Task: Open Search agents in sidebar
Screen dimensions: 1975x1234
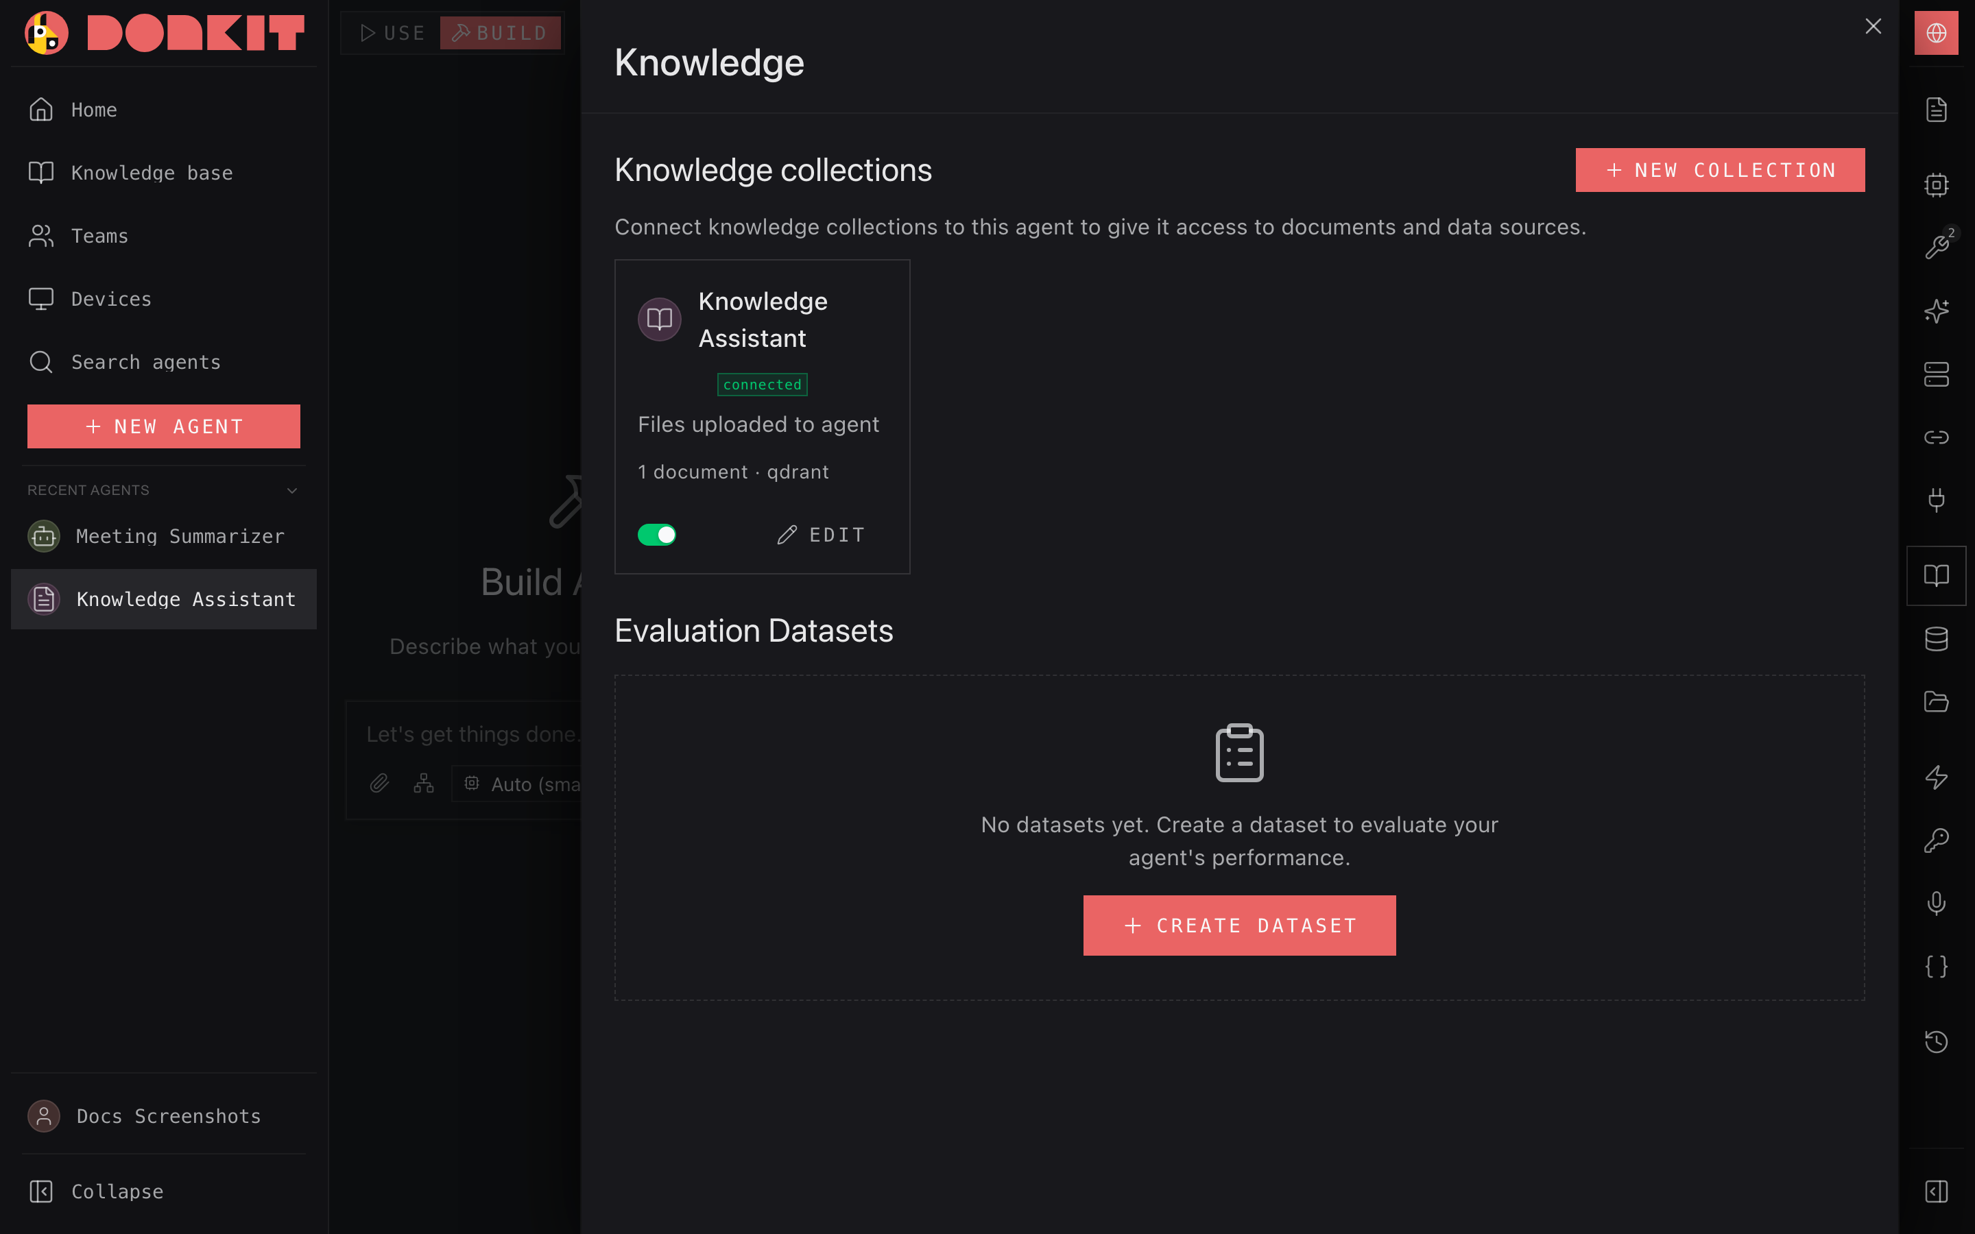Action: click(x=163, y=363)
